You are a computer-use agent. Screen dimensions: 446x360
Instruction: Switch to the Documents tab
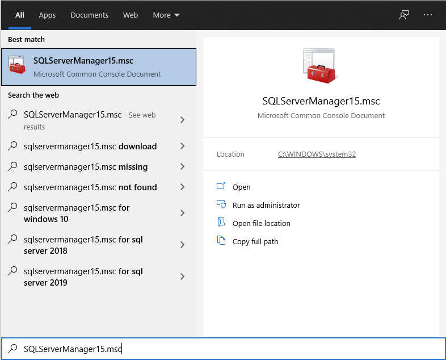[89, 15]
